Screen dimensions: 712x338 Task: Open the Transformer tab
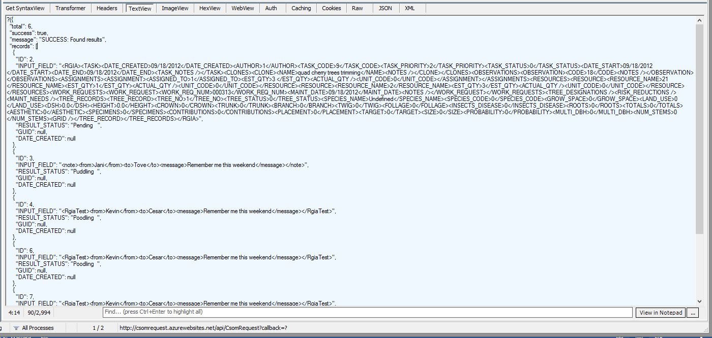pos(70,8)
